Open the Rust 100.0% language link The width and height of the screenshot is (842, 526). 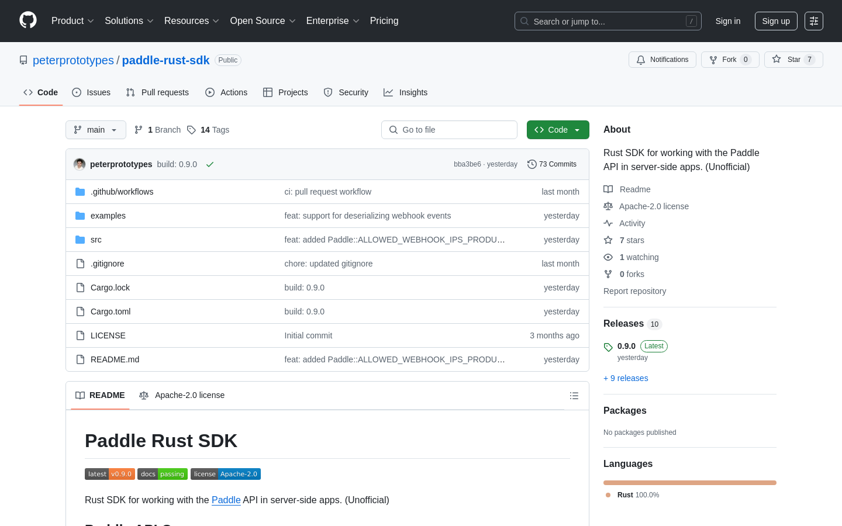632,495
